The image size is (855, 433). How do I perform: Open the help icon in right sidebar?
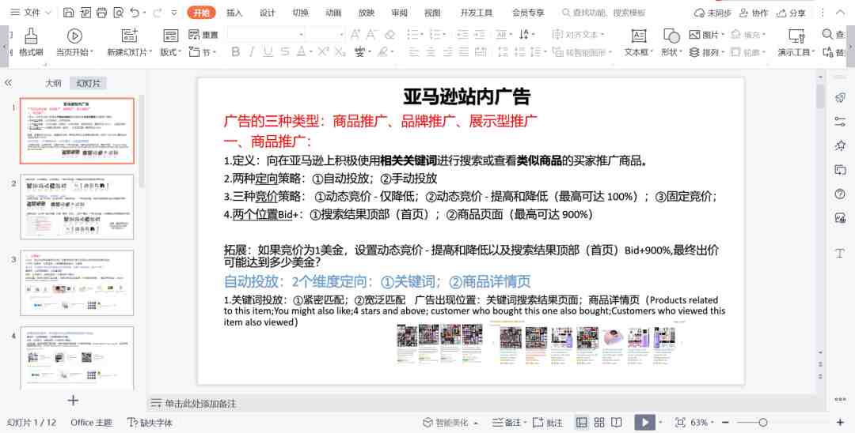click(840, 194)
